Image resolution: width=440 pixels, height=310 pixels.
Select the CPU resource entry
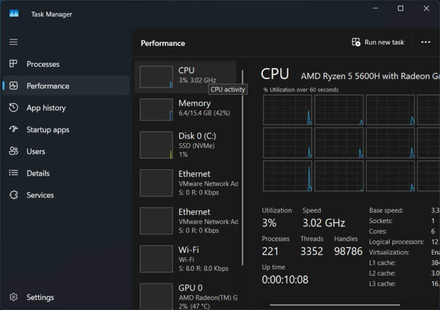(x=185, y=77)
